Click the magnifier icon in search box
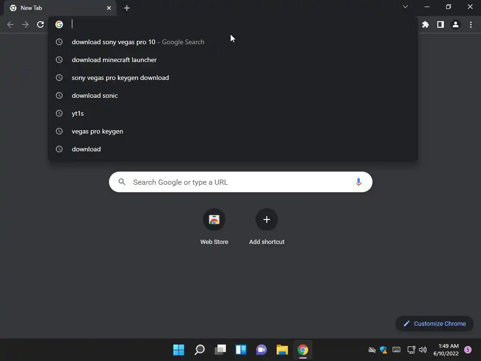481x361 pixels. pos(122,182)
